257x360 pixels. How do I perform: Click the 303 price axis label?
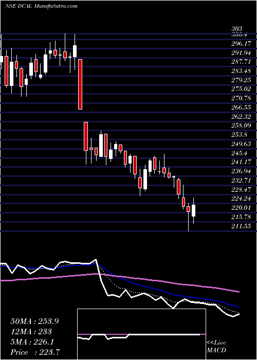tap(236, 29)
